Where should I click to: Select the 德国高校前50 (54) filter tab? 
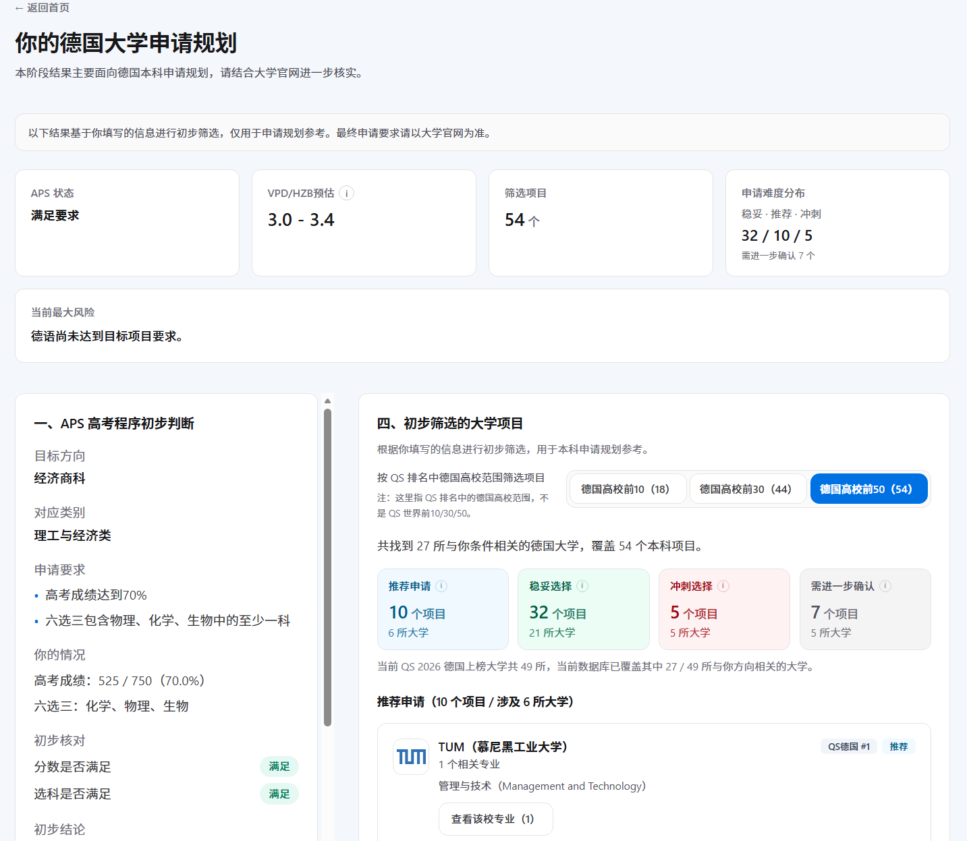pos(868,489)
